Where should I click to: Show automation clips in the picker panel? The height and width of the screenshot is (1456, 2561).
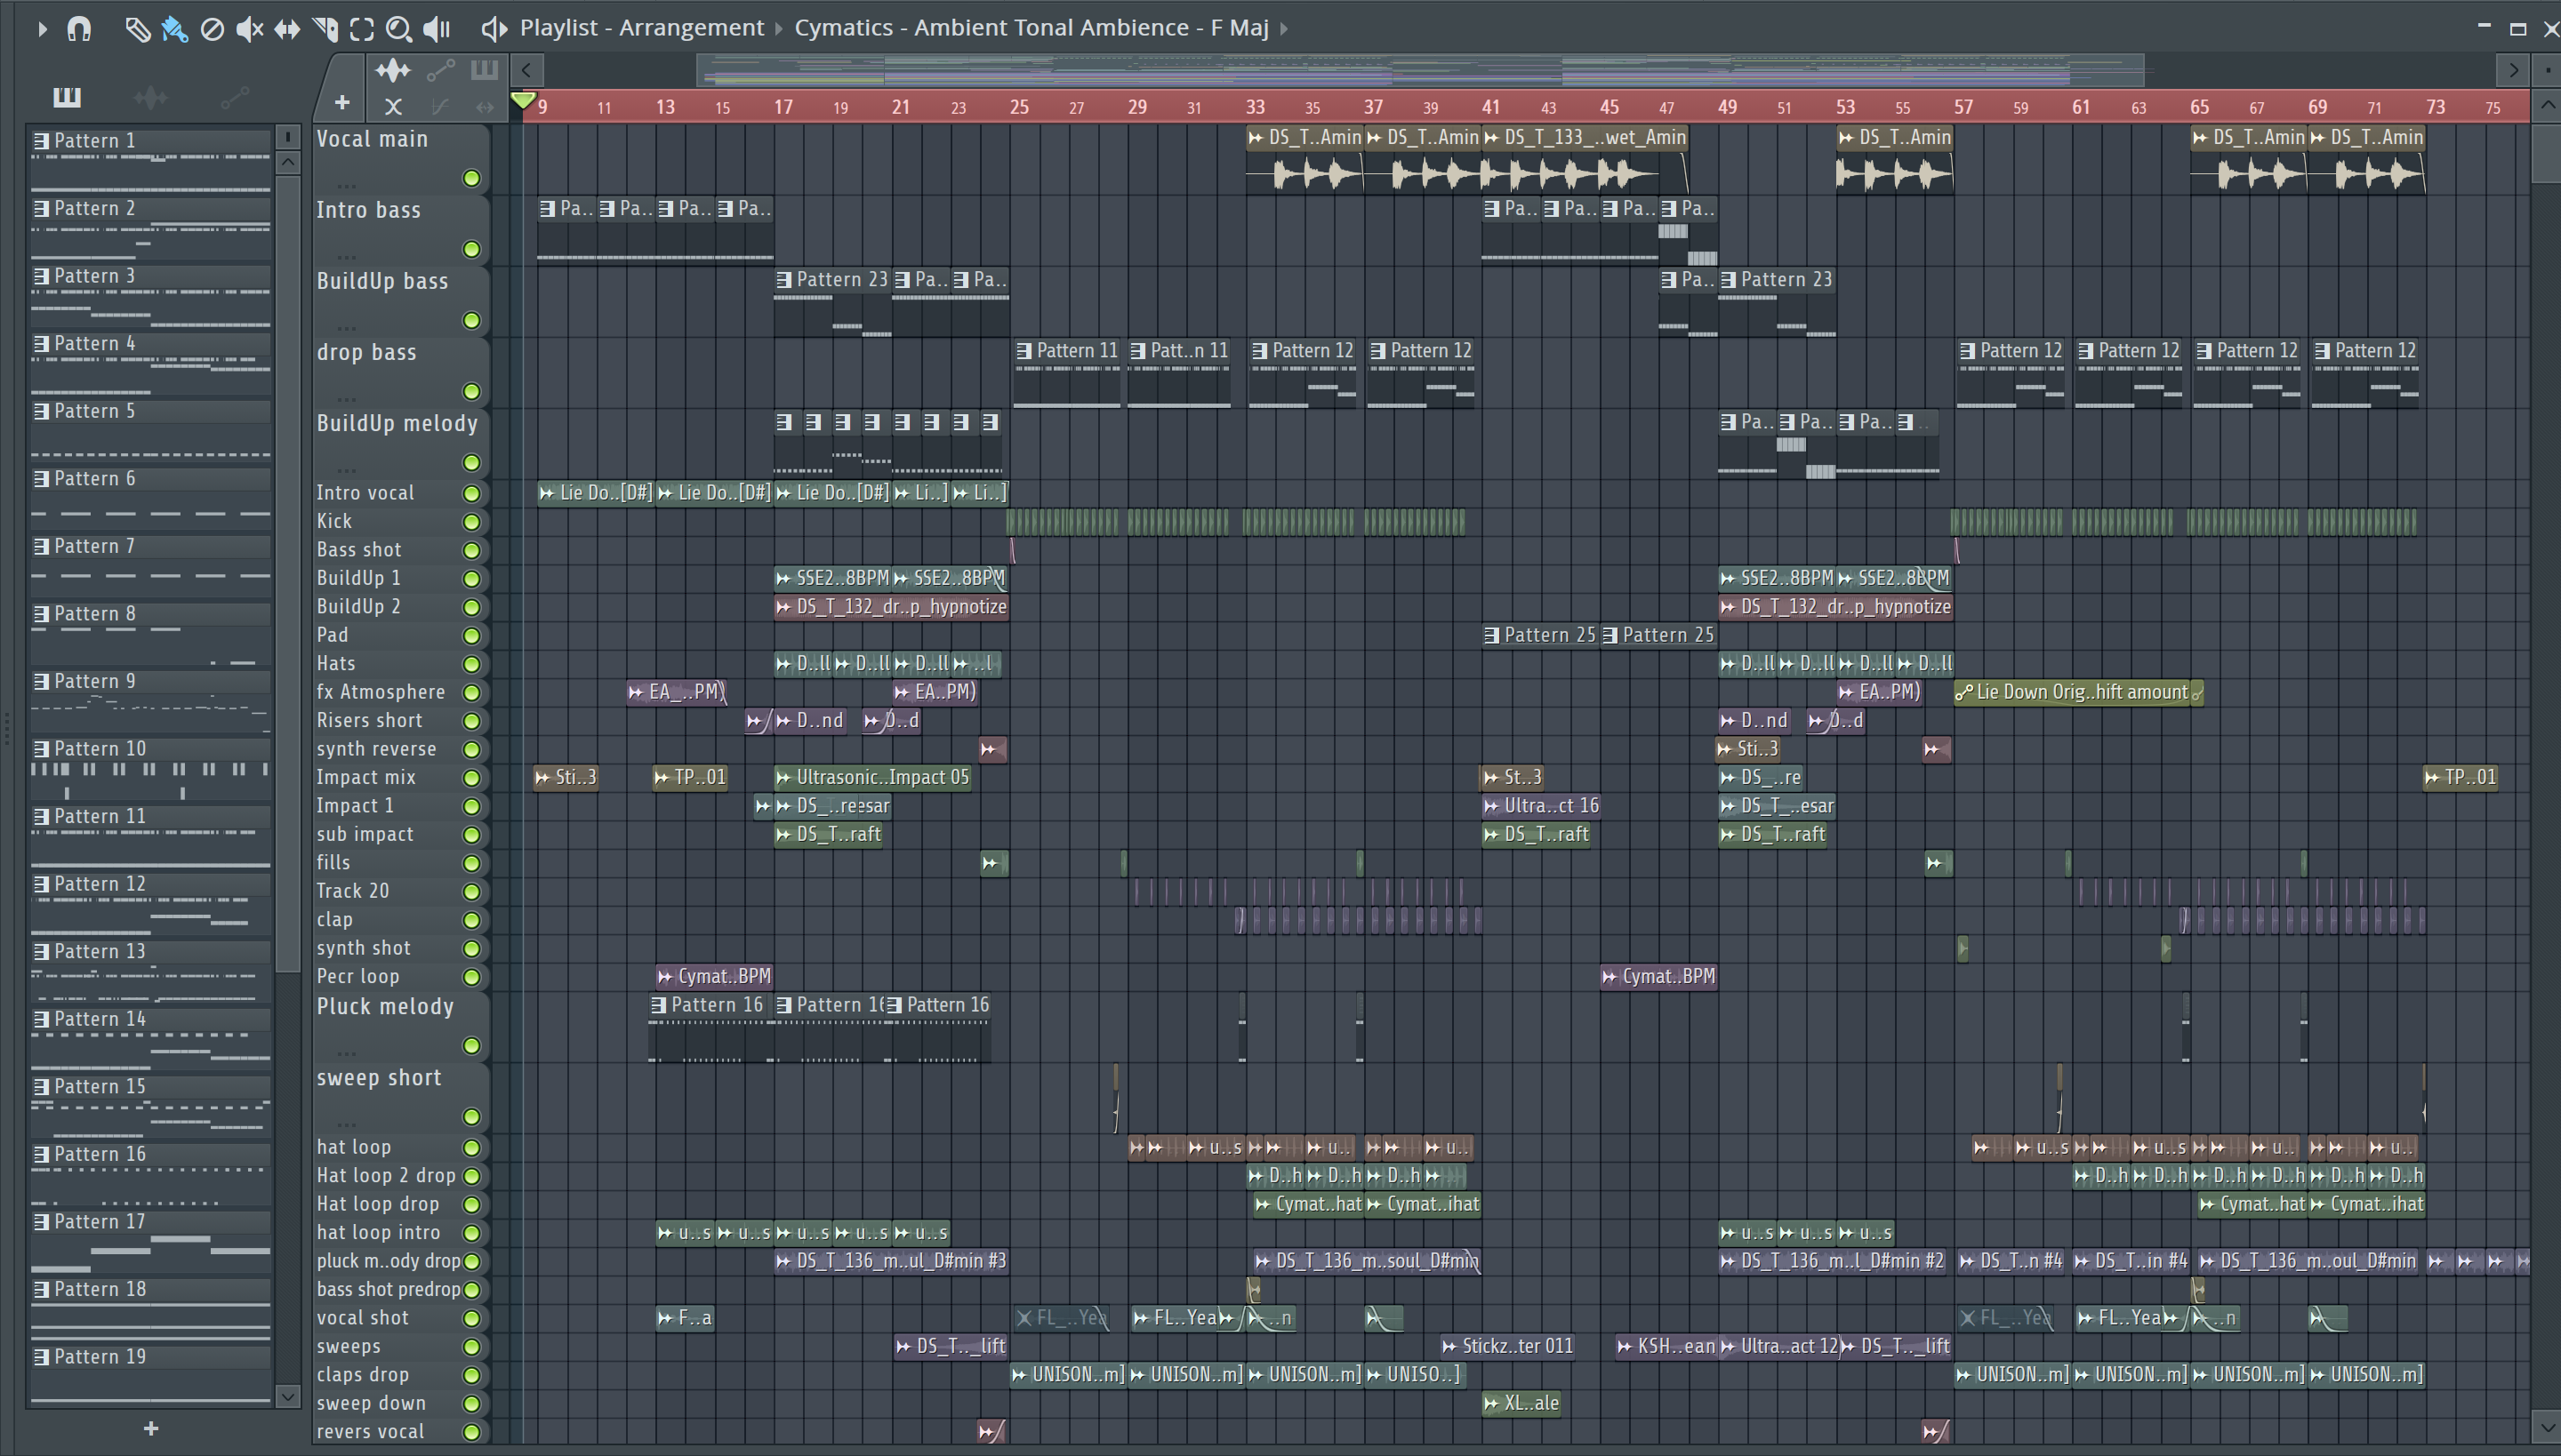pyautogui.click(x=234, y=97)
